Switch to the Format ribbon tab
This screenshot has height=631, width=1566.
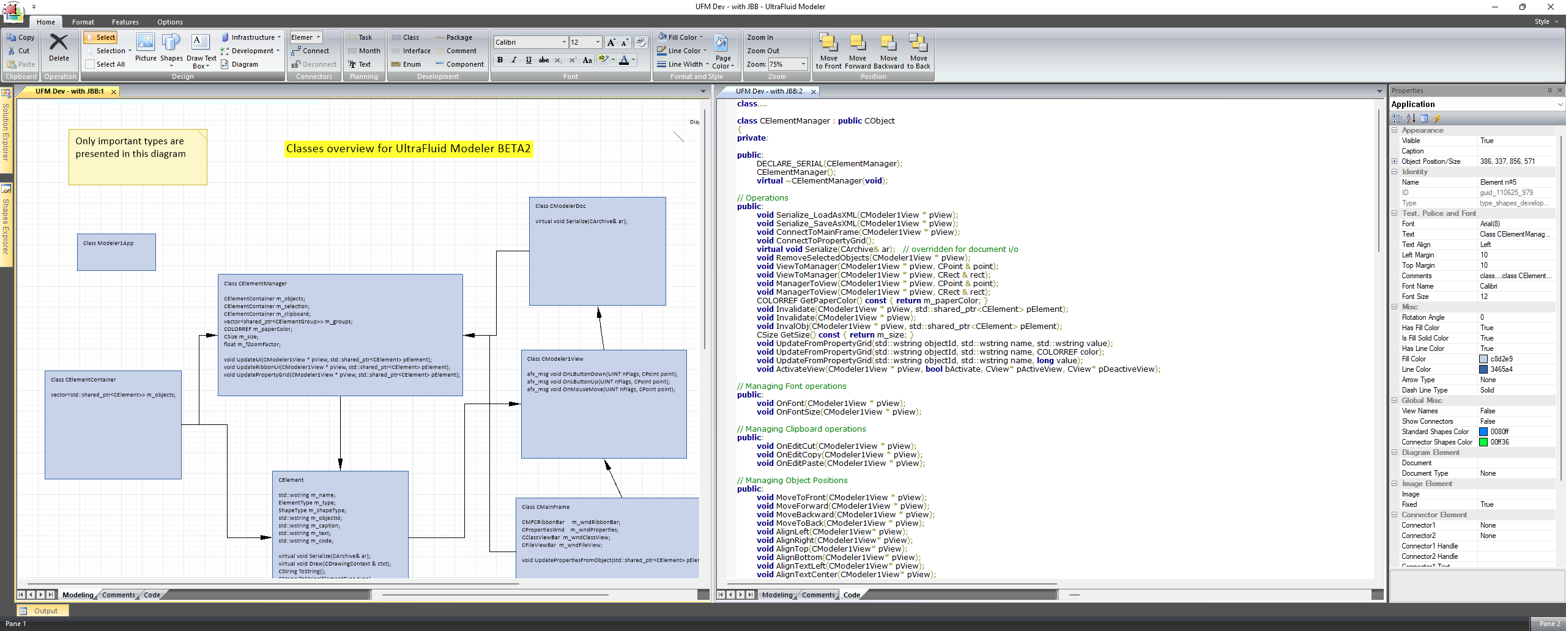tap(83, 22)
